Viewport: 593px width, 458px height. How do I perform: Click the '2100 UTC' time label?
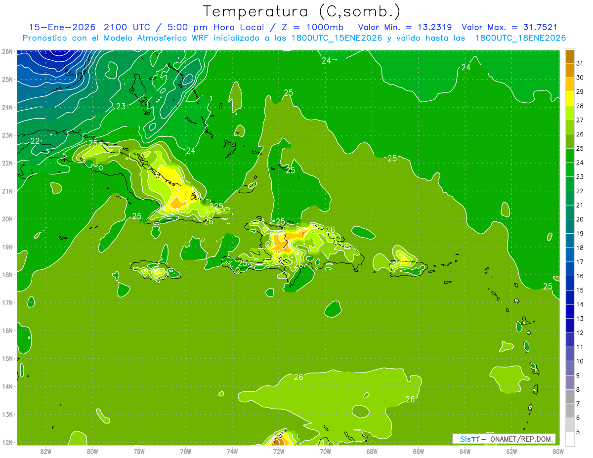[127, 28]
